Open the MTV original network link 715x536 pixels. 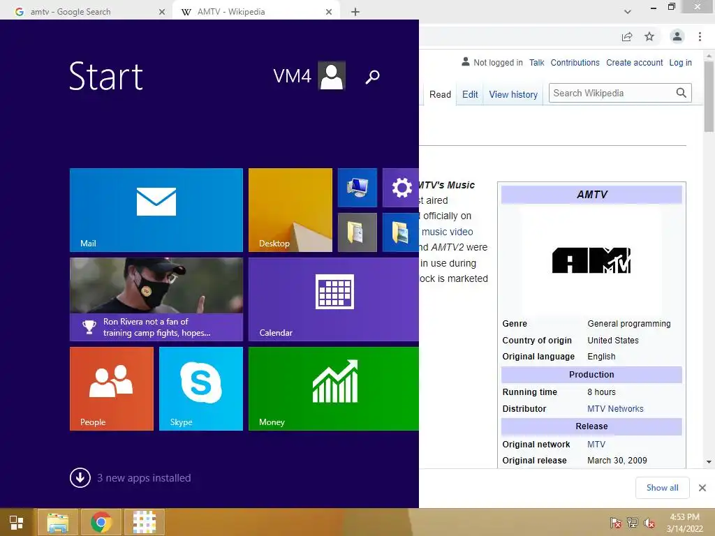tap(596, 445)
